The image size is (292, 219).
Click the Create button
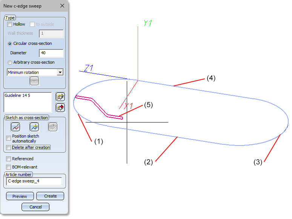50,196
